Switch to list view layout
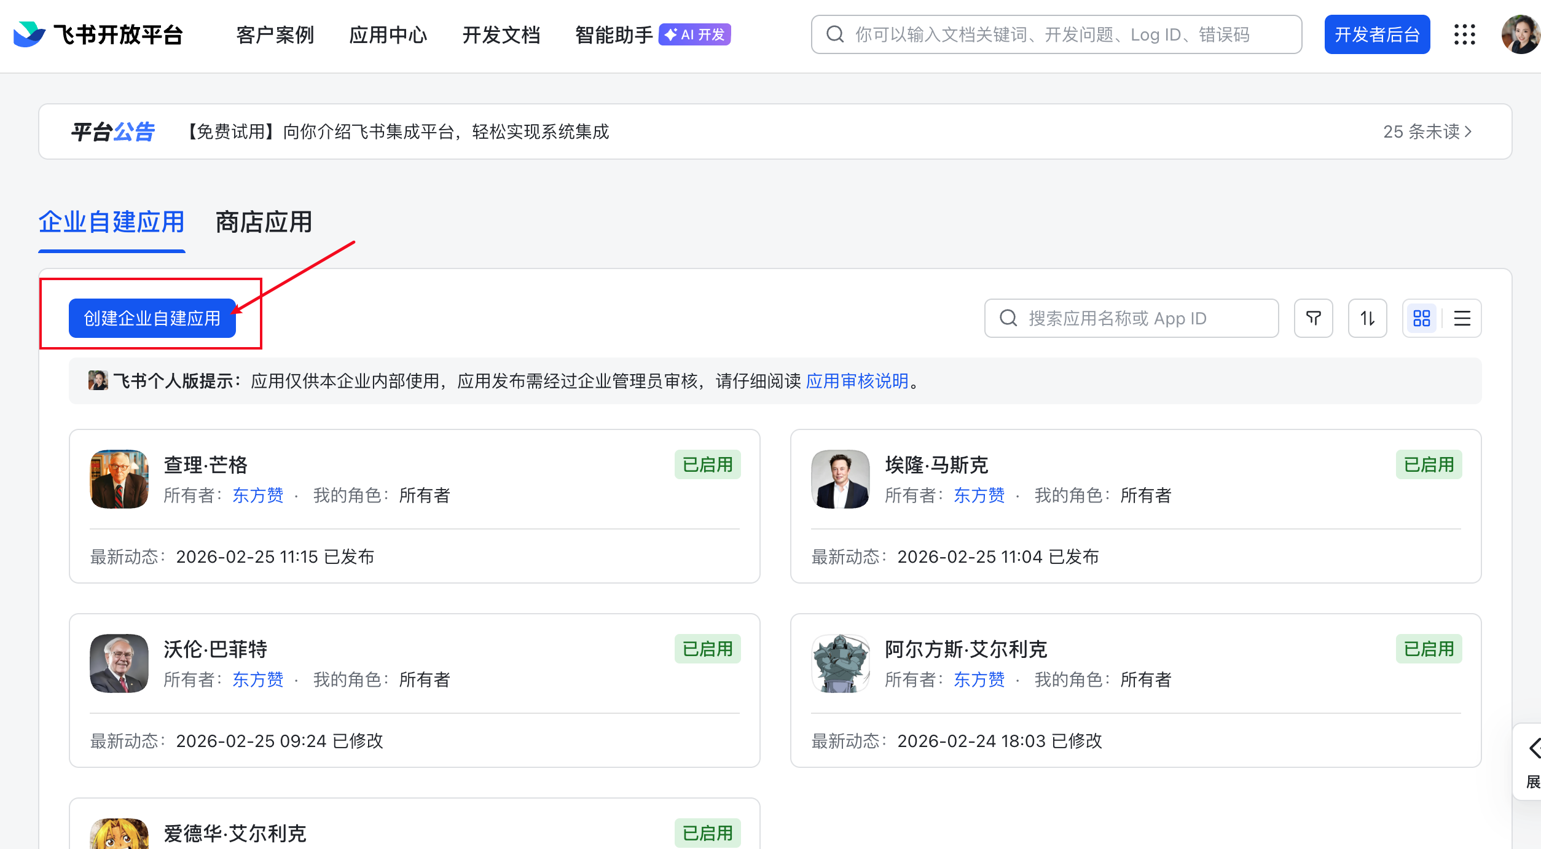Screen dimensions: 1541x849 1462,318
